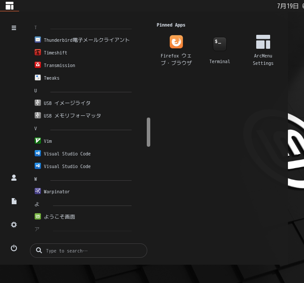Image resolution: width=304 pixels, height=283 pixels.
Task: Open the hamburger menu in sidebar
Action: point(14,28)
